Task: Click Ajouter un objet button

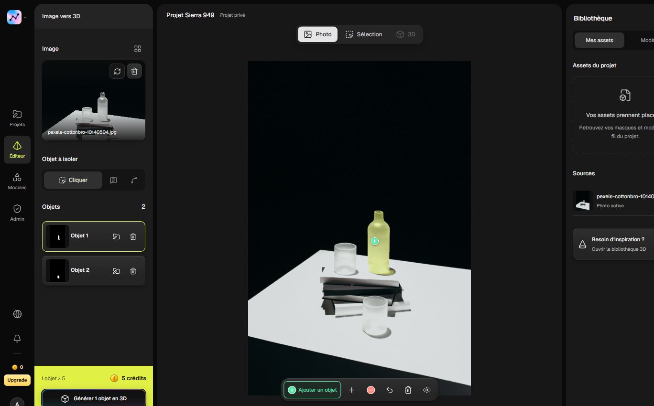Action: (312, 390)
